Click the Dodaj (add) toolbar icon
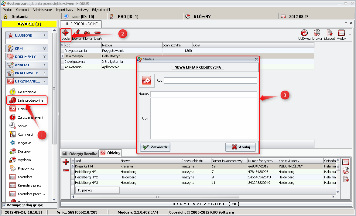This screenshot has width=356, height=216. pyautogui.click(x=66, y=35)
